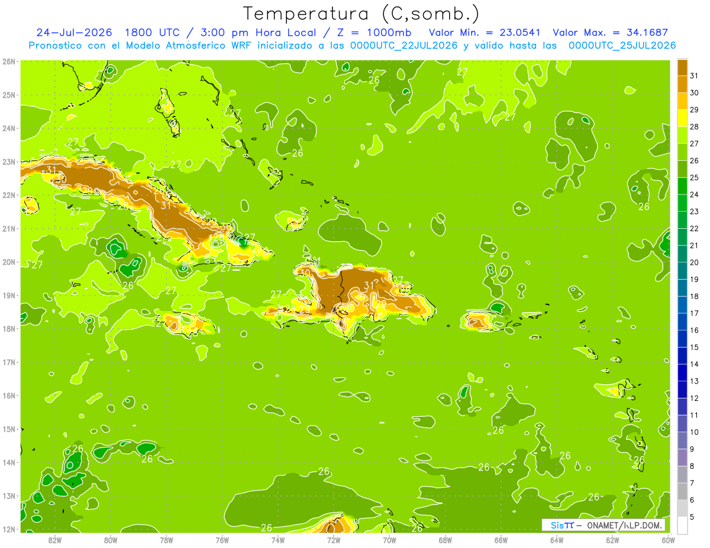Click the "64W" longitude axis label

[x=557, y=540]
